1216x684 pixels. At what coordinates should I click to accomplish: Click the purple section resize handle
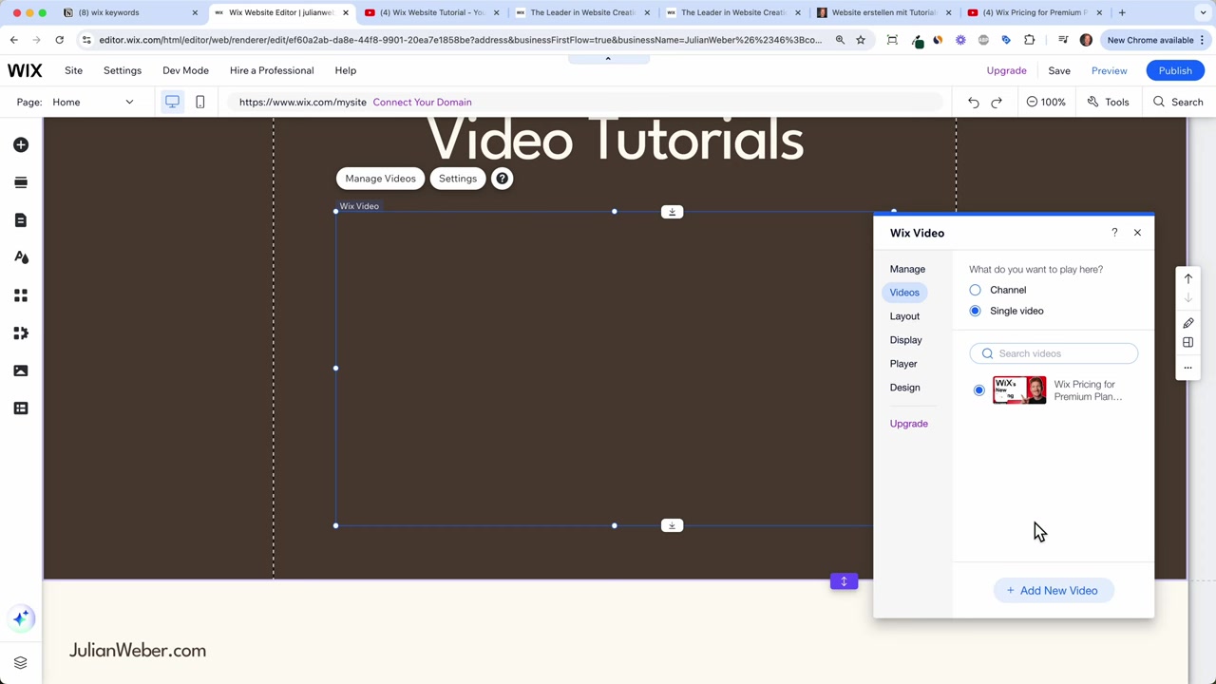844,581
